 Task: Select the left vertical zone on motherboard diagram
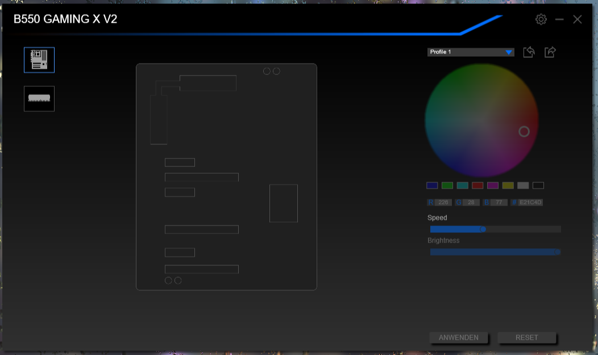click(159, 120)
